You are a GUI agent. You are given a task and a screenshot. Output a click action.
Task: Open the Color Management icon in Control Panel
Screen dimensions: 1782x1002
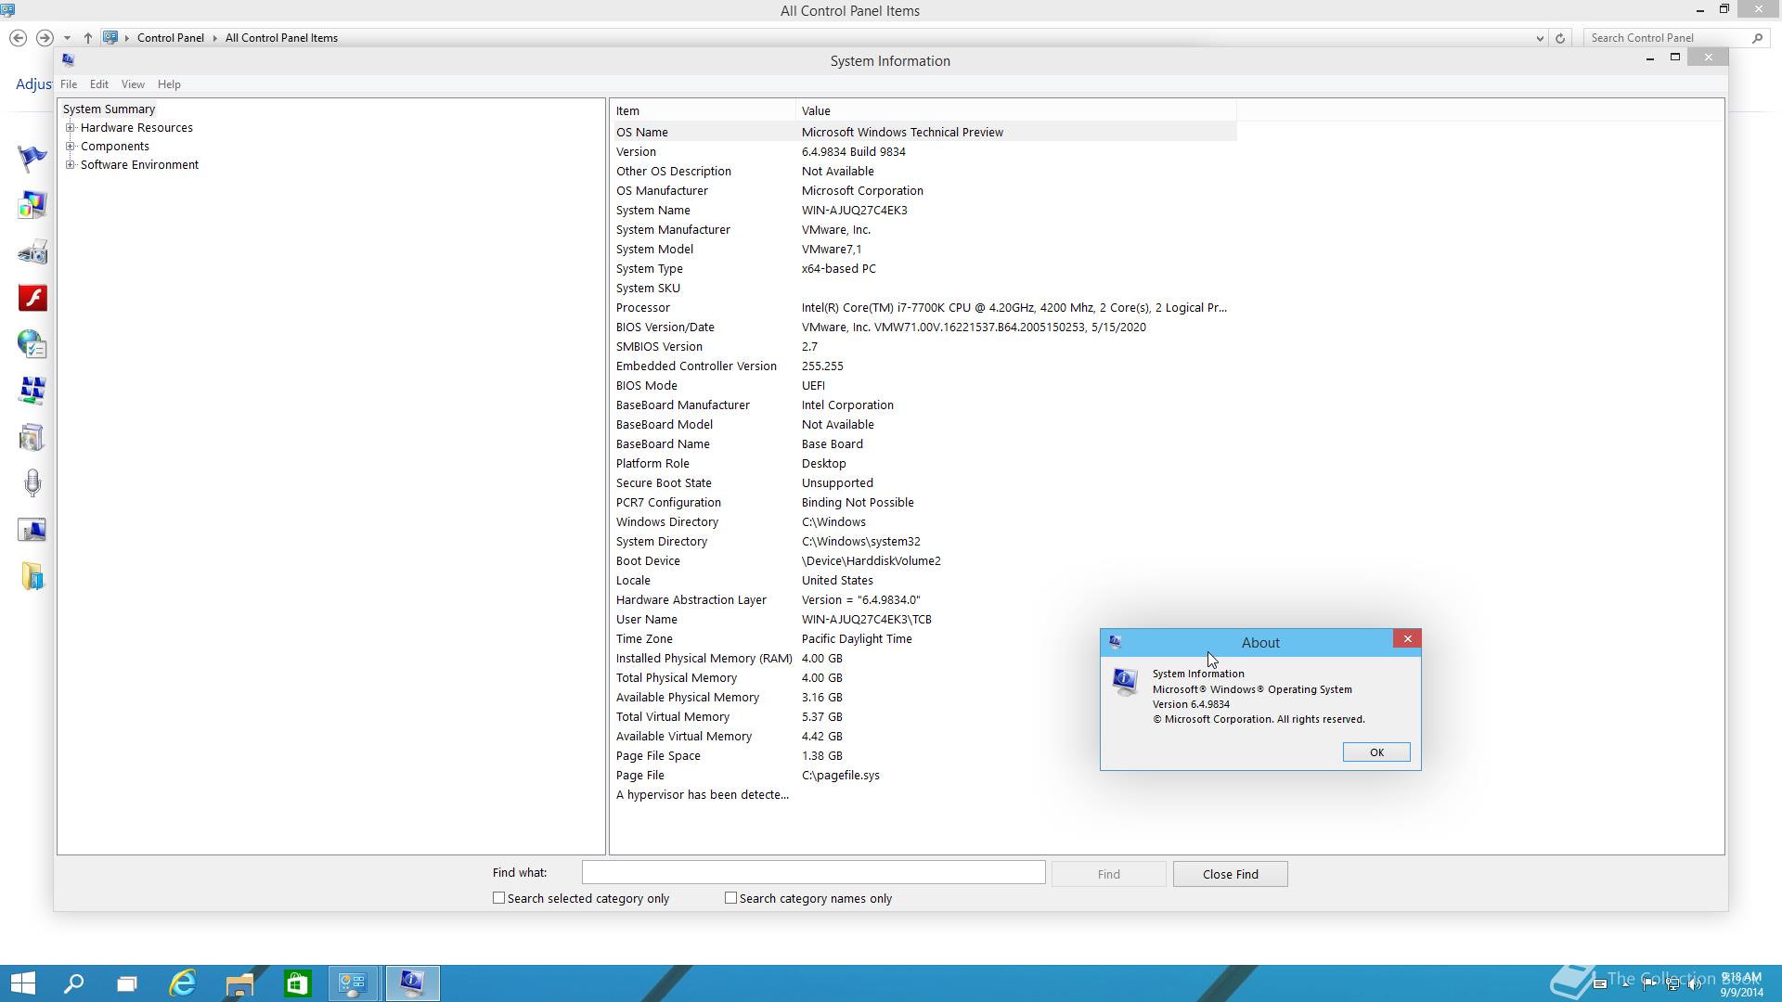pos(32,205)
